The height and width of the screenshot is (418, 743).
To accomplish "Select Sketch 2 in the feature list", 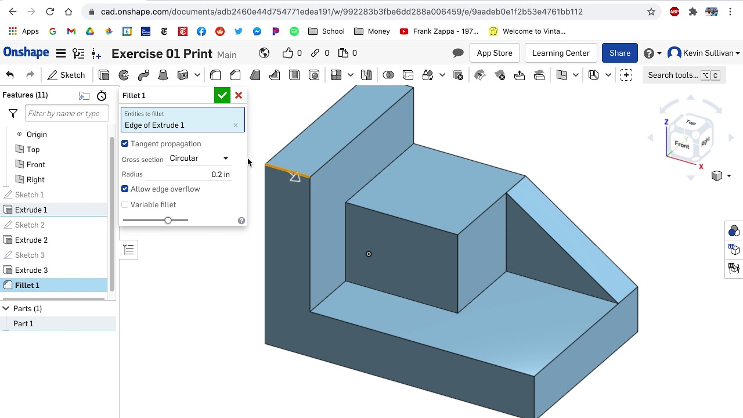I will point(30,225).
